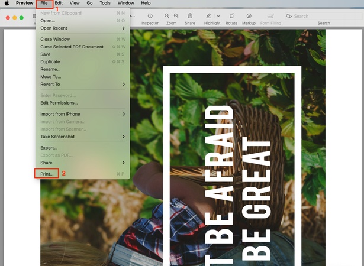Choose Open... from the File menu

pos(83,21)
